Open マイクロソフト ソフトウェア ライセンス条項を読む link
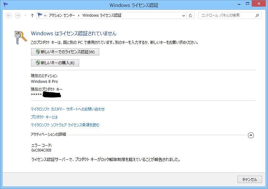This screenshot has width=268, height=189. [65, 125]
